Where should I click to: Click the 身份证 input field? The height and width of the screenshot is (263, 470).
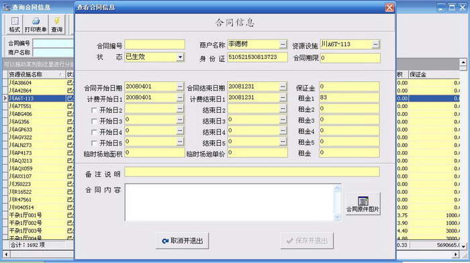tap(257, 57)
